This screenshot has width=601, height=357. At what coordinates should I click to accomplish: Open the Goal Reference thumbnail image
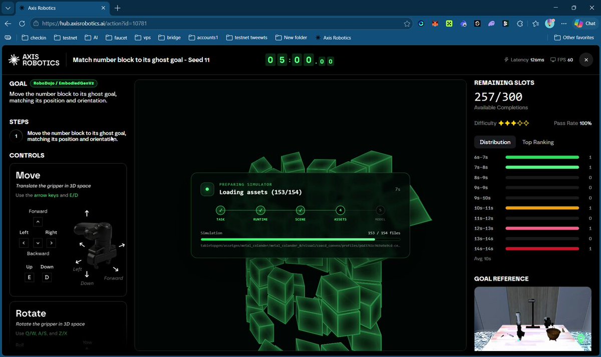click(x=533, y=318)
